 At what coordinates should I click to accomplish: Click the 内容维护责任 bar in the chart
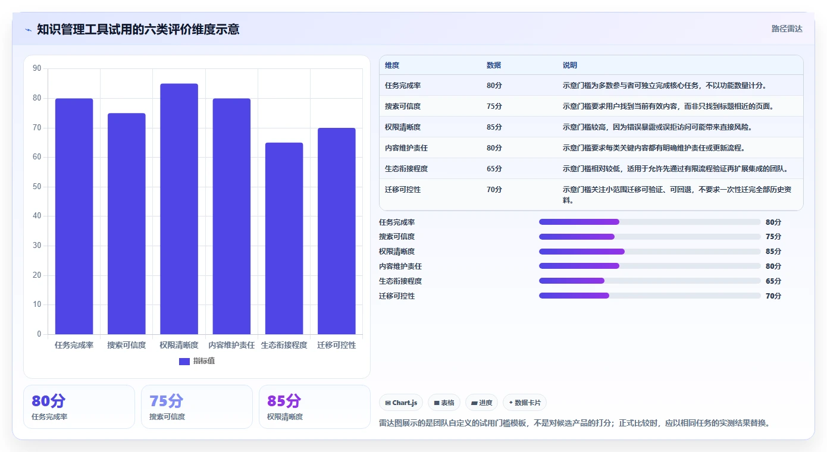point(231,216)
